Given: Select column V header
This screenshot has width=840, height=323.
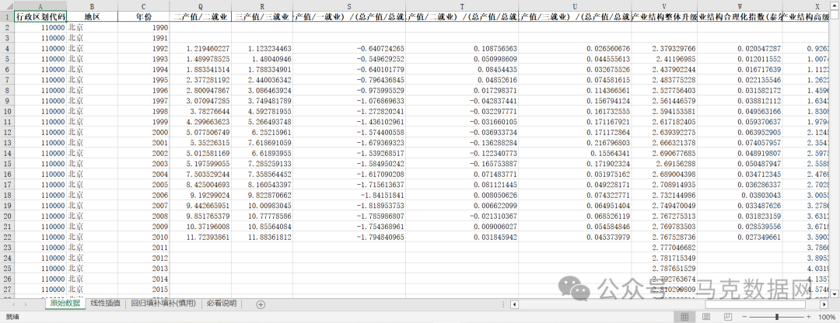Looking at the screenshot, I should [664, 6].
